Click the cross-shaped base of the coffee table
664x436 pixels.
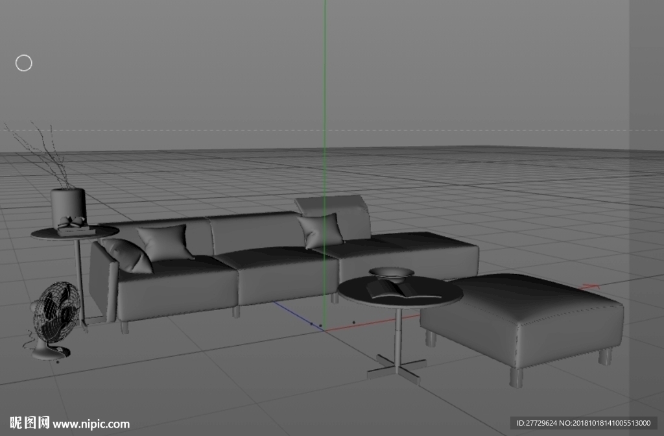(397, 368)
